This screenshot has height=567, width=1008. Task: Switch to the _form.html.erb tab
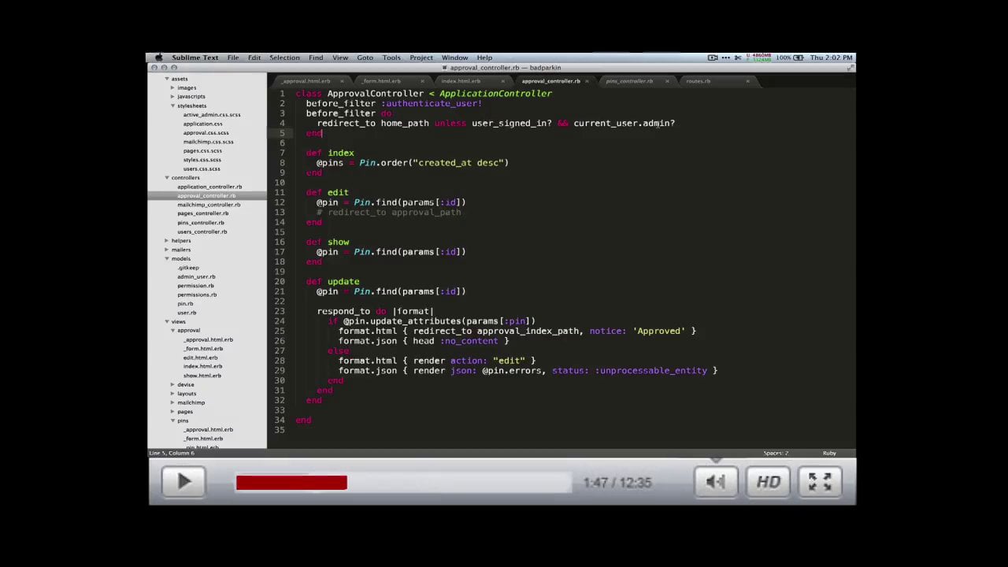[x=382, y=81]
